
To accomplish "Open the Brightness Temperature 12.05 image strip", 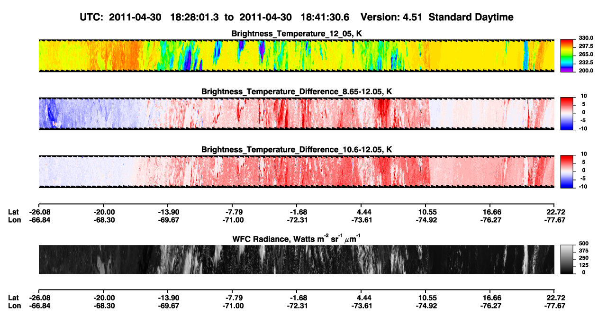I will 297,56.
